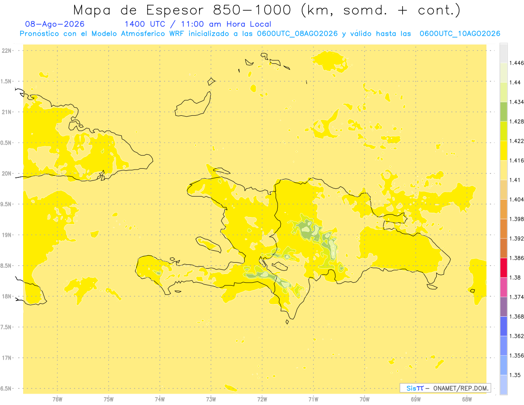The width and height of the screenshot is (524, 405).
Task: Click the latitude label 18N
Action: coord(7,297)
